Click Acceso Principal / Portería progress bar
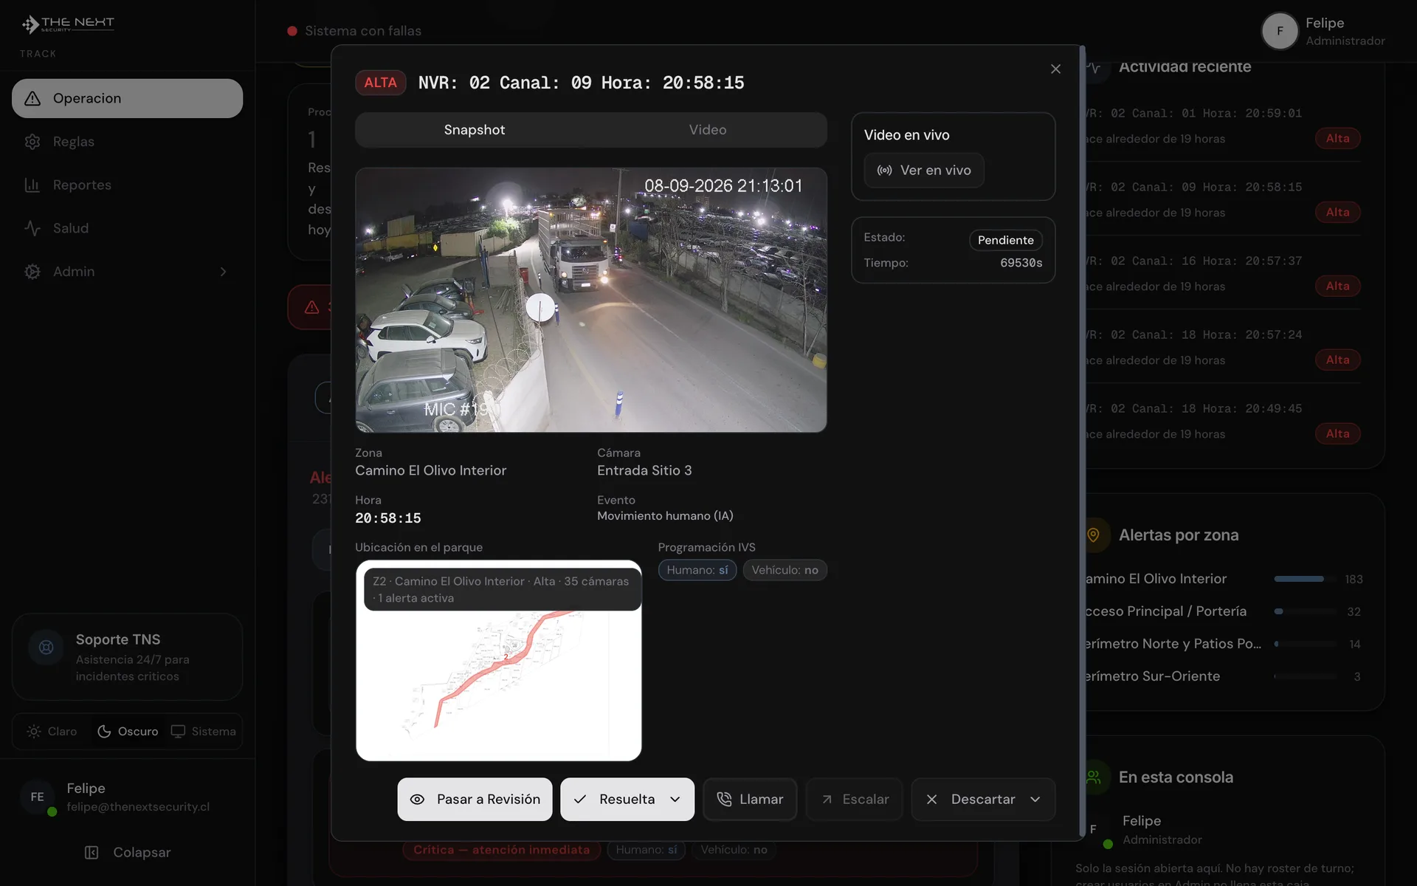 point(1305,611)
